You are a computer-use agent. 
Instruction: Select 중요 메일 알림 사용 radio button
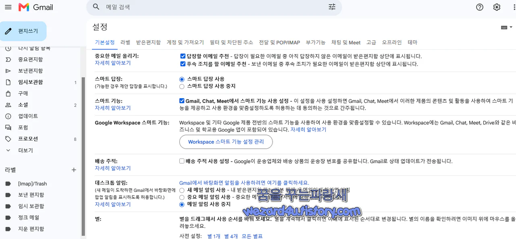(x=182, y=197)
